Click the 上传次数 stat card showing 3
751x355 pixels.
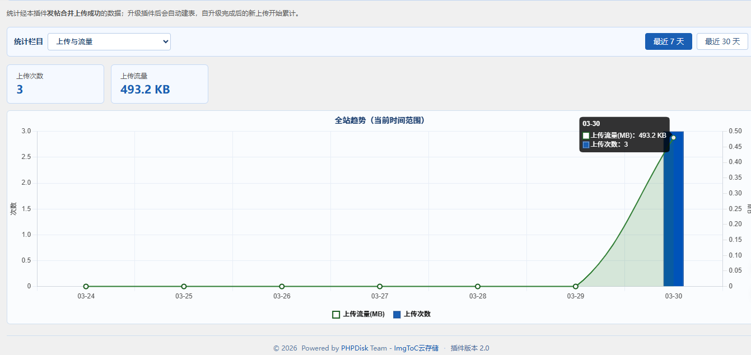tap(55, 84)
